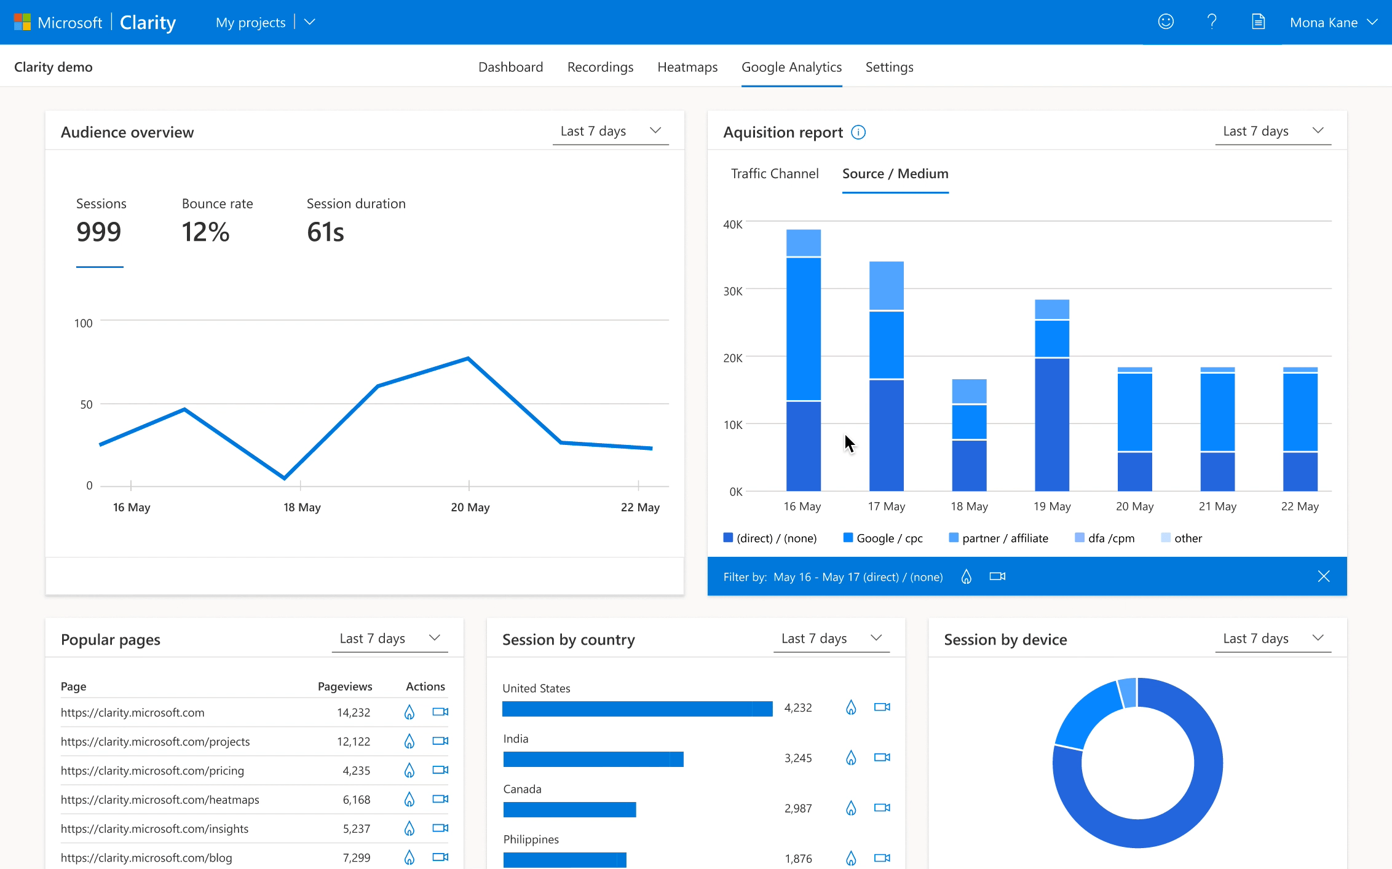This screenshot has height=869, width=1392.
Task: Open heatmap for United States sessions
Action: [851, 707]
